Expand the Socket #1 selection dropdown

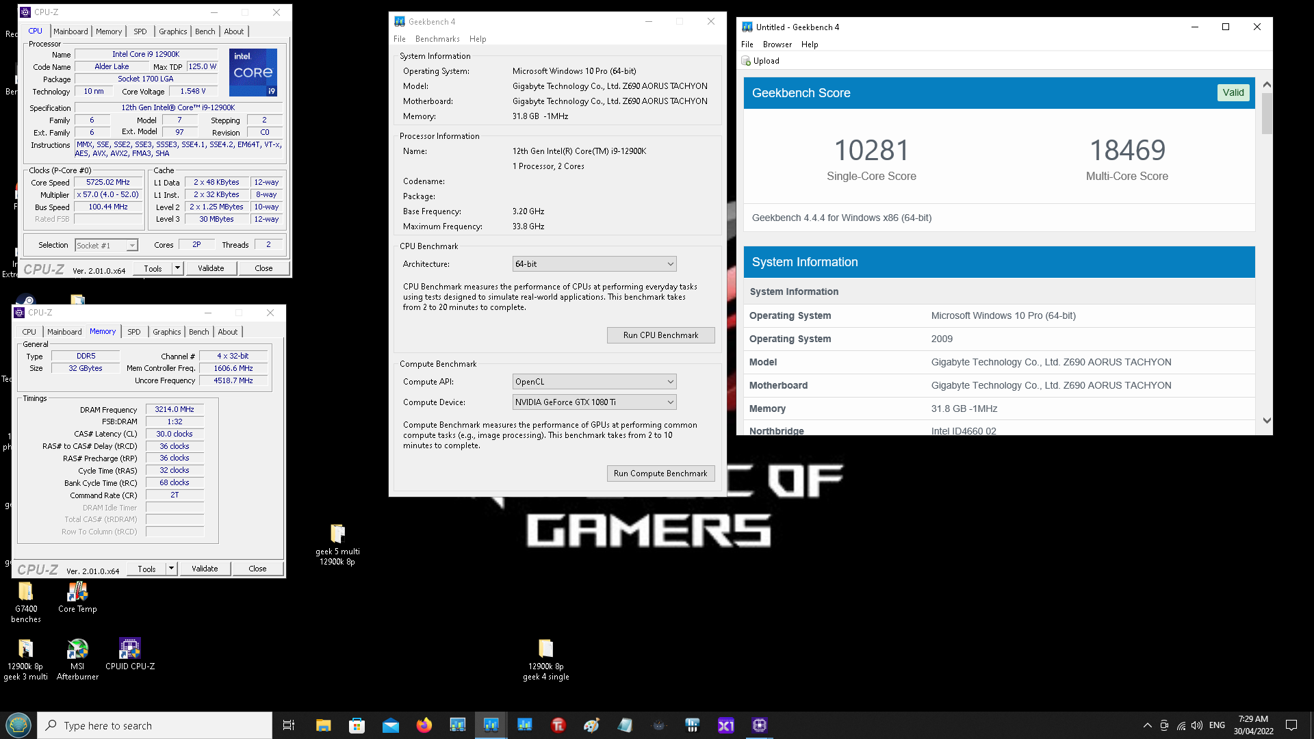(x=131, y=246)
